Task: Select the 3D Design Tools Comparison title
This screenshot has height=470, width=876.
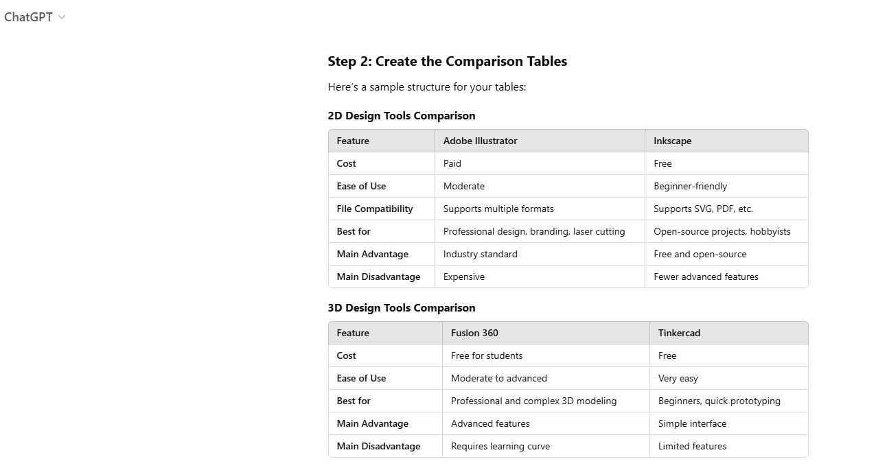Action: tap(401, 307)
